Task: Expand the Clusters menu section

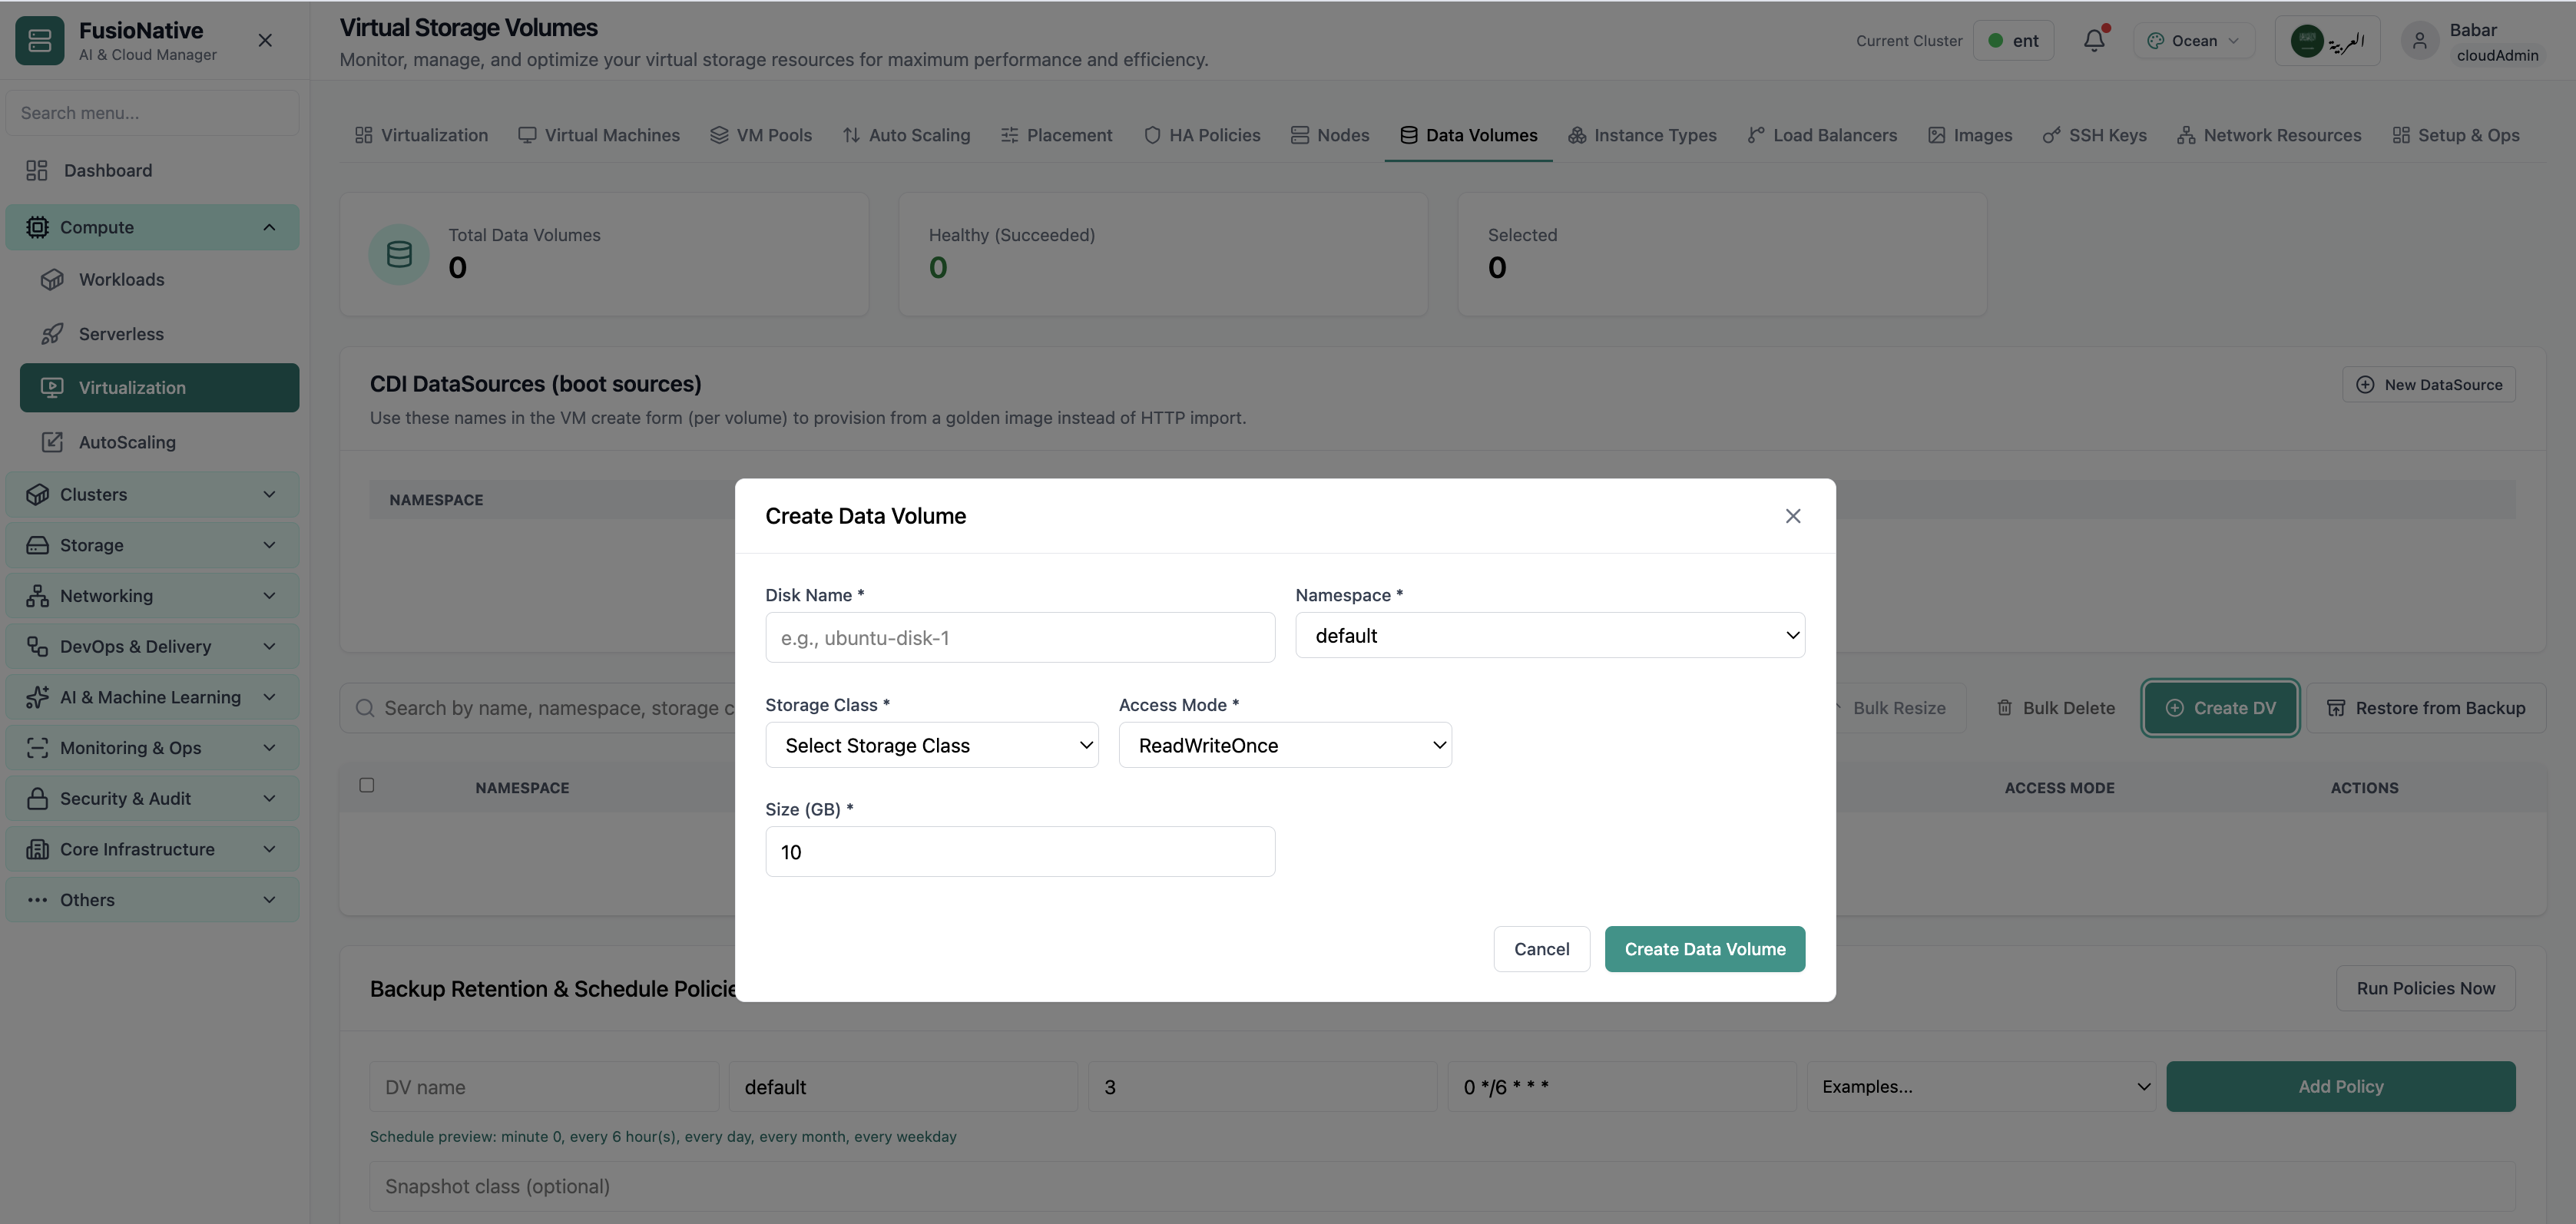Action: click(152, 494)
